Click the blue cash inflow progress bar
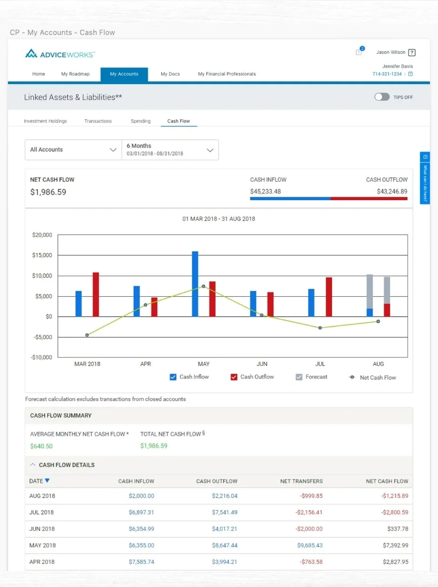Image resolution: width=438 pixels, height=587 pixels. coord(290,198)
